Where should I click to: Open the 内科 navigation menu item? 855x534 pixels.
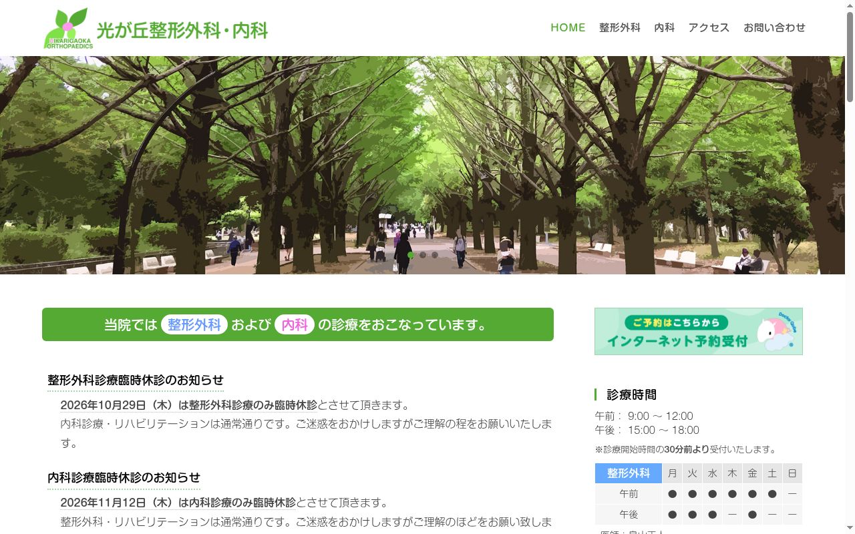(664, 27)
